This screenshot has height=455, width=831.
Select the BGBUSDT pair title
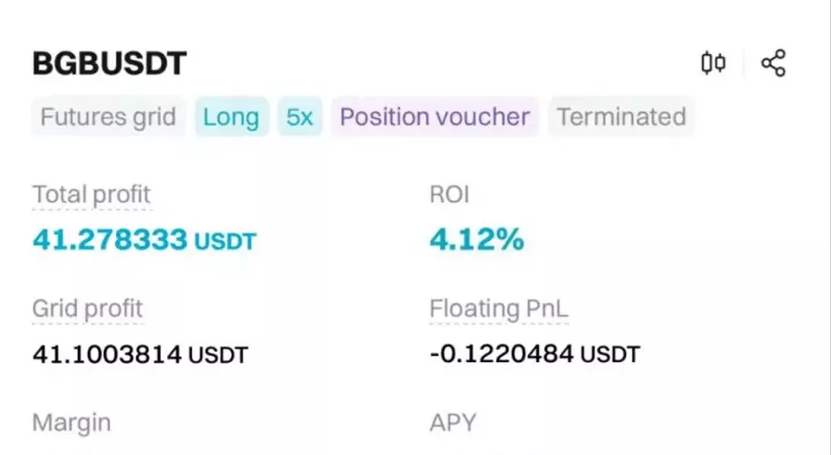(x=109, y=64)
